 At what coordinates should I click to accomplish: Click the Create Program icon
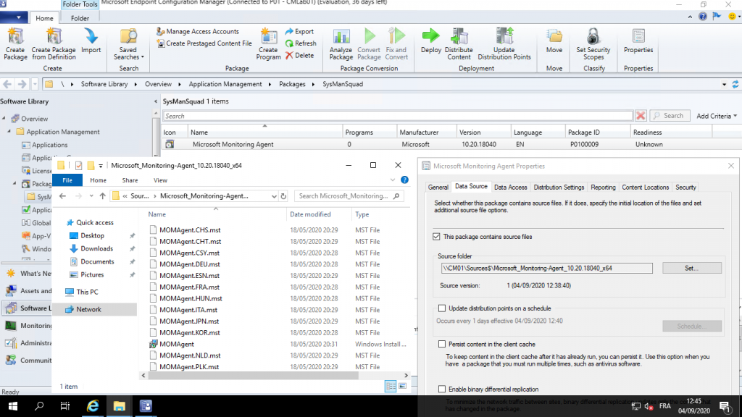click(268, 43)
